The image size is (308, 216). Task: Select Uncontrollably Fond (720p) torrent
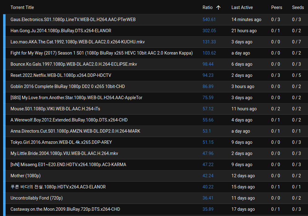[37, 198]
